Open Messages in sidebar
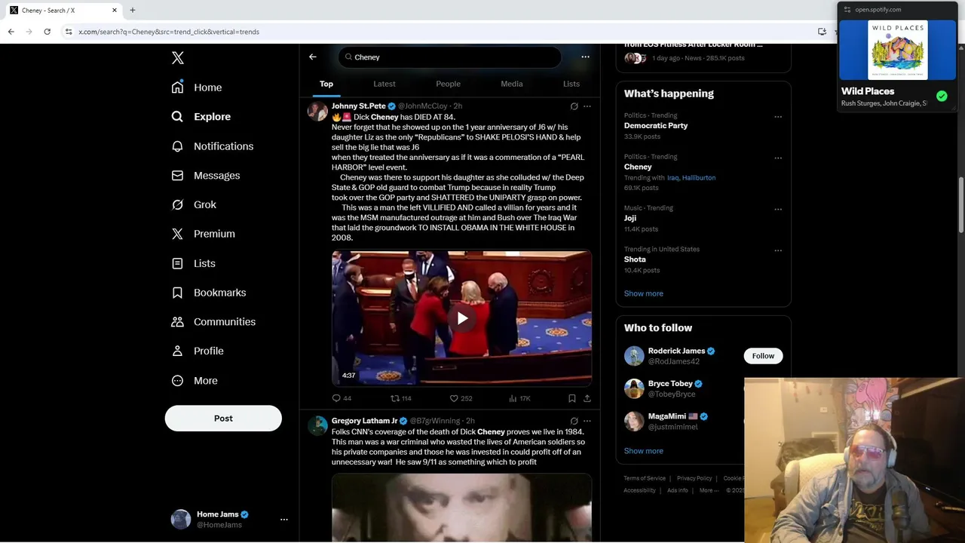This screenshot has height=543, width=965. pyautogui.click(x=205, y=176)
